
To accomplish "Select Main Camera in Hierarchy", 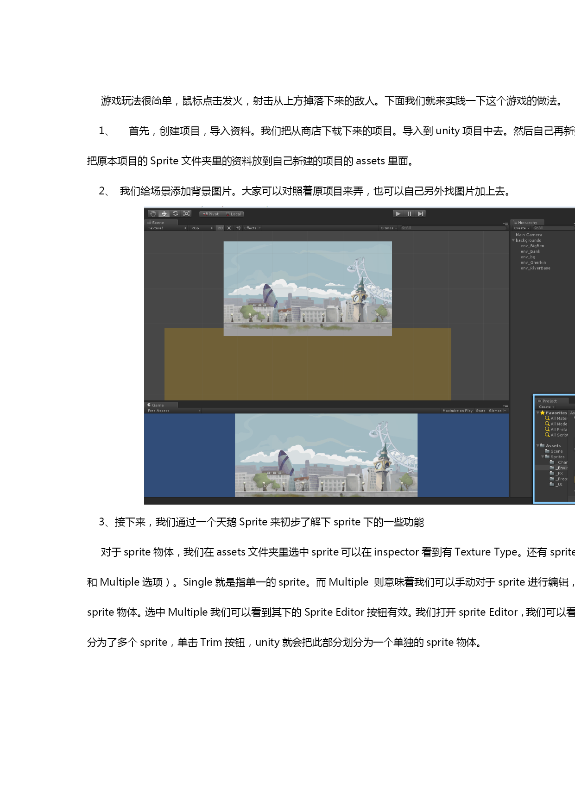I will 529,235.
